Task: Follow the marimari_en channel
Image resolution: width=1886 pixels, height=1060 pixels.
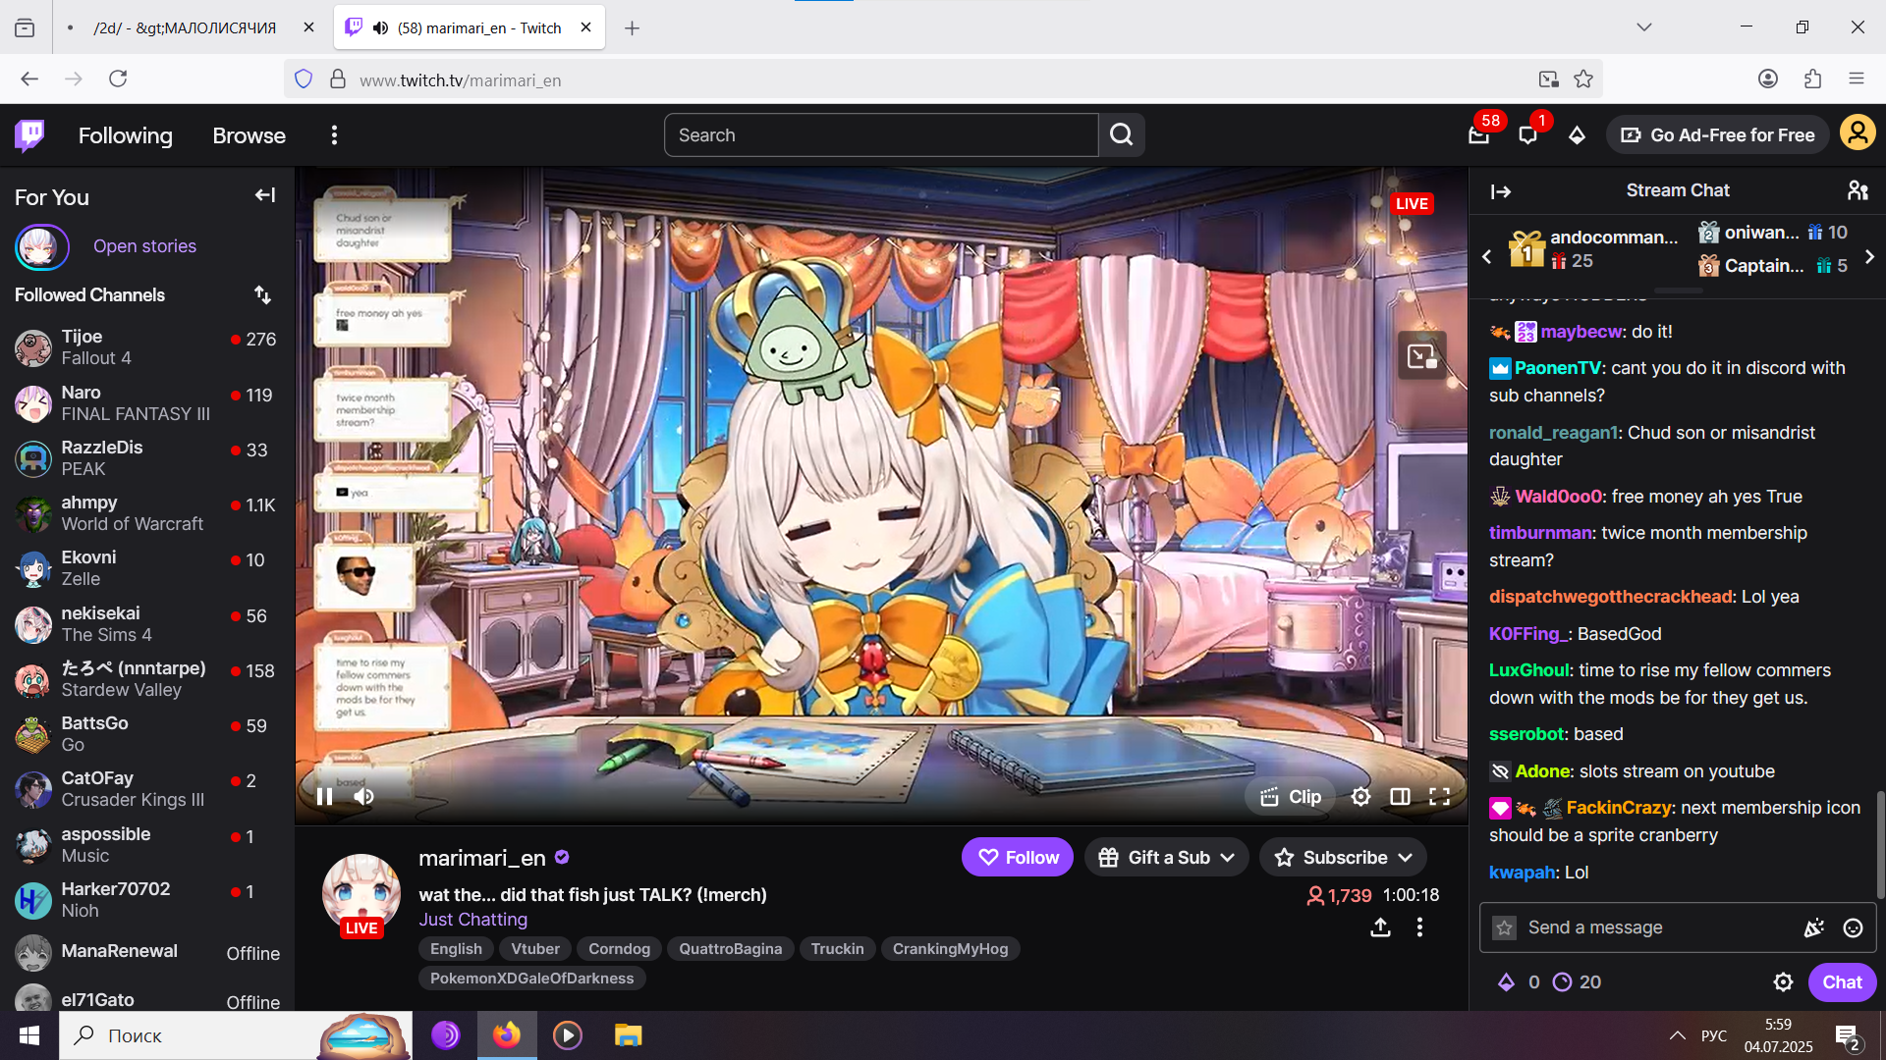Action: [x=1017, y=858]
